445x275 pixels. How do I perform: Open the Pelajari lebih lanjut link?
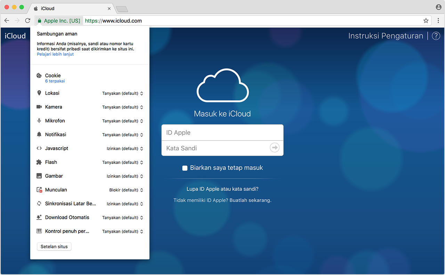[55, 54]
